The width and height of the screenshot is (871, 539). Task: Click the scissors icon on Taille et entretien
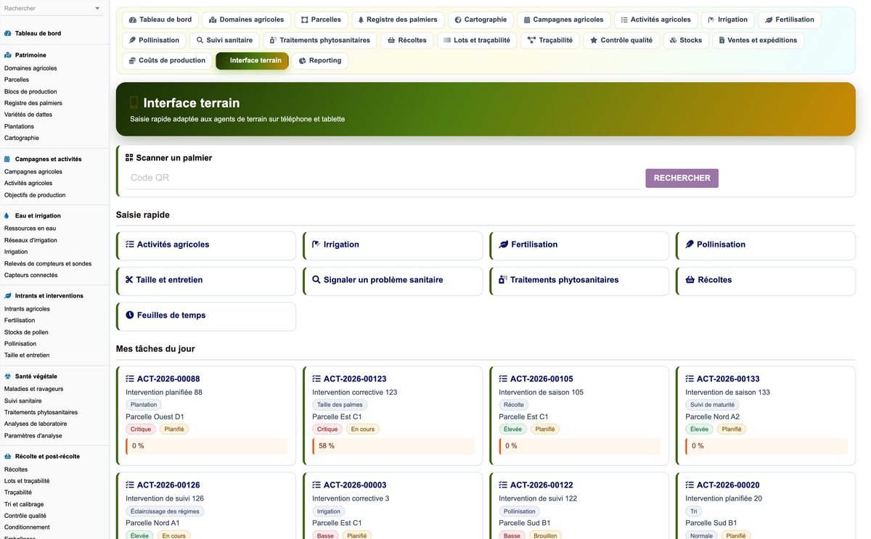(129, 279)
